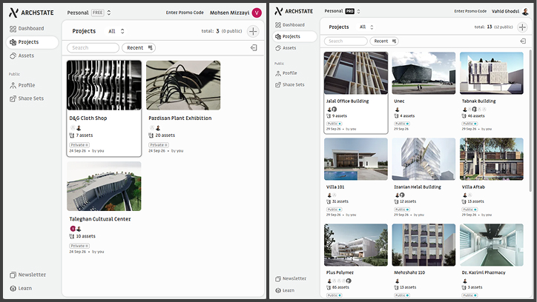The width and height of the screenshot is (537, 302).
Task: Click Public badge on Tabnak Building
Action: point(470,124)
